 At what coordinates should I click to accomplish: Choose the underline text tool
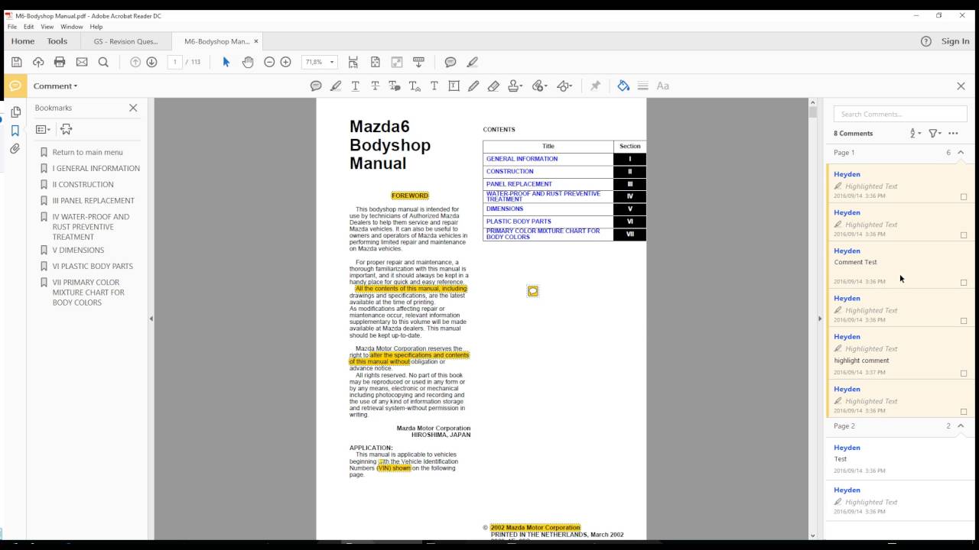pos(356,86)
